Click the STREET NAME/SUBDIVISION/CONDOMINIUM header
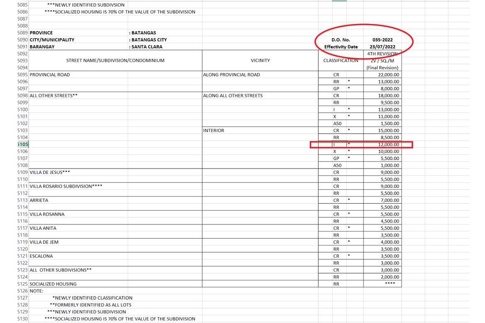This screenshot has width=485, height=323. [x=115, y=60]
